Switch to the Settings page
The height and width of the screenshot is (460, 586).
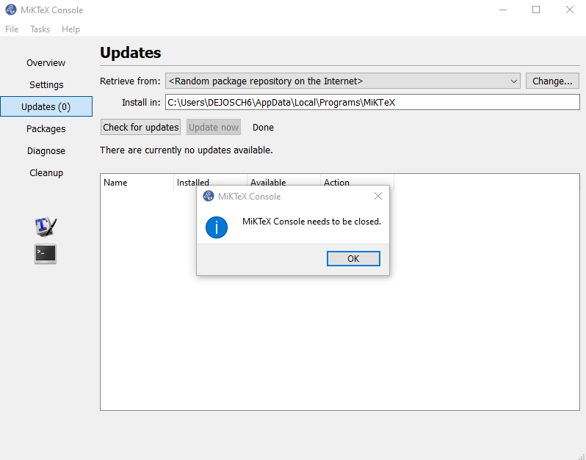46,85
